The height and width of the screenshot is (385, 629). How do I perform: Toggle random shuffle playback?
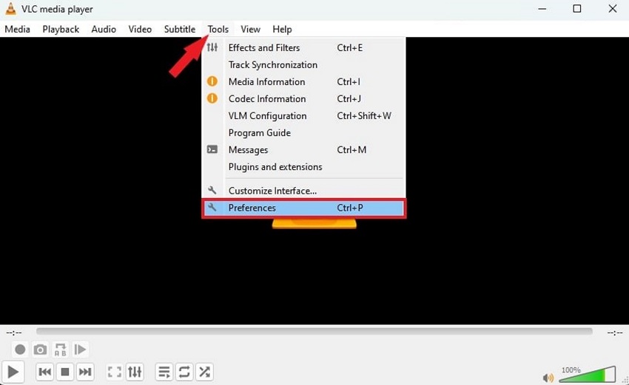[x=204, y=372]
